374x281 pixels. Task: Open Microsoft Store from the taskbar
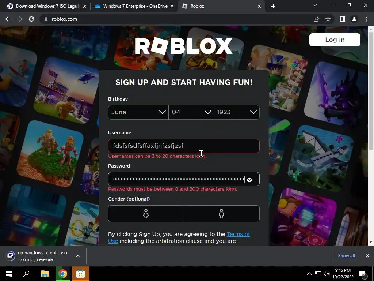80,274
